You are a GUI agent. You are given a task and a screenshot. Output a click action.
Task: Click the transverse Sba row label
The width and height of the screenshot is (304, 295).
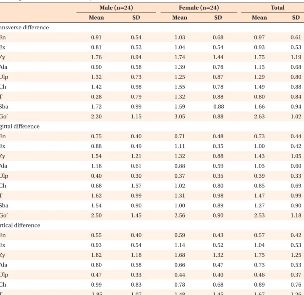4,106
